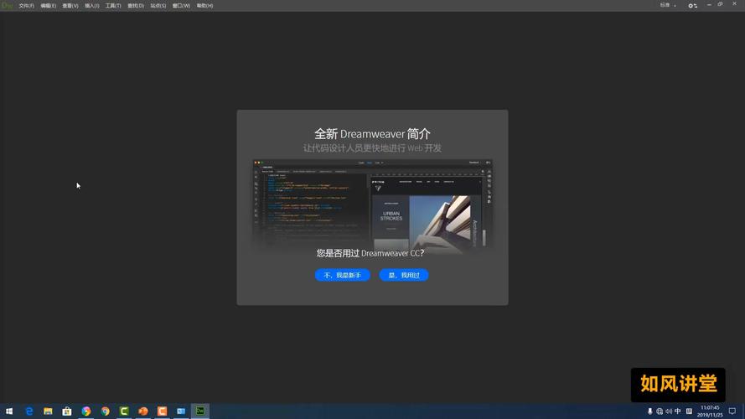The image size is (745, 419).
Task: Open the Windows Start menu
Action: point(9,411)
